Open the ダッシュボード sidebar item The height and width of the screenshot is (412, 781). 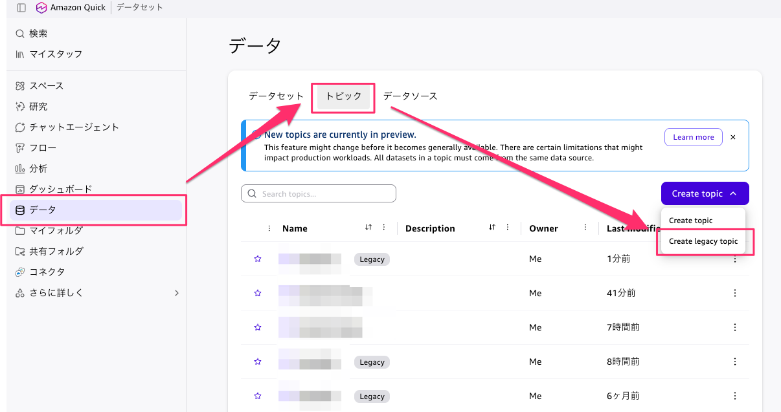[x=61, y=189]
